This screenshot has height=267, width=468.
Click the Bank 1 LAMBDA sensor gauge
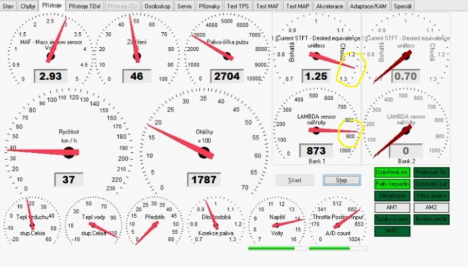point(316,126)
